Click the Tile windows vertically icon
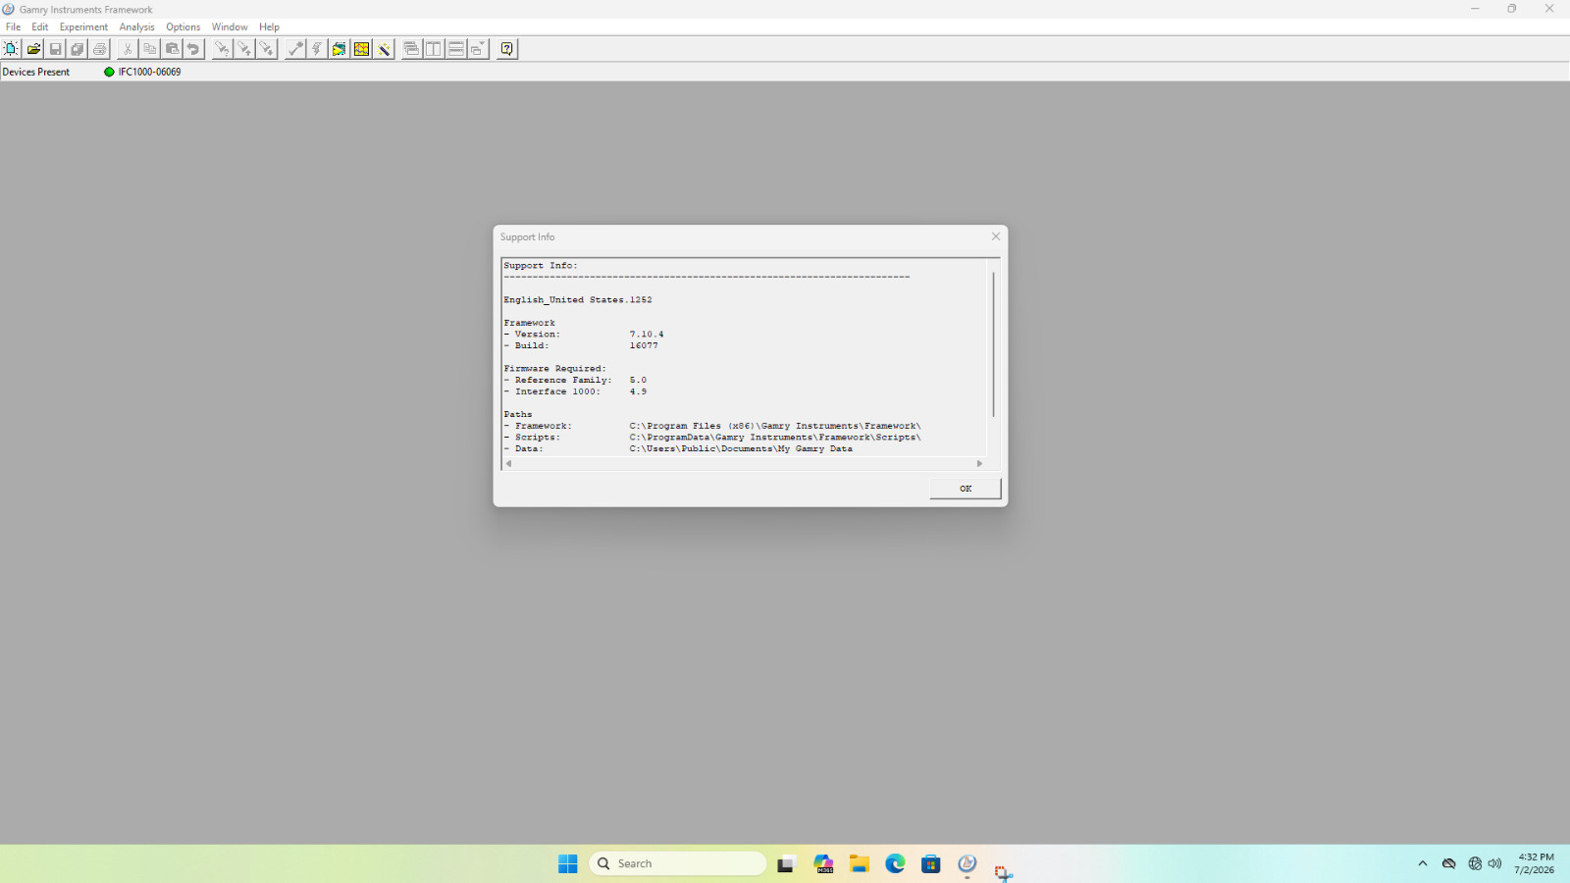1570x883 pixels. 434,49
